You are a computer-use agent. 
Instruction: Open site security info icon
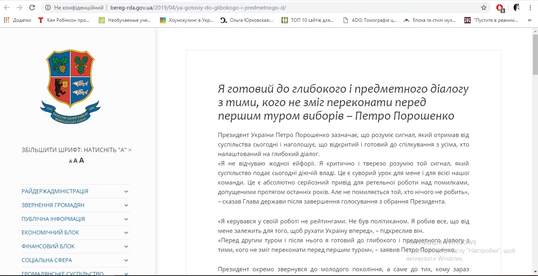click(48, 8)
